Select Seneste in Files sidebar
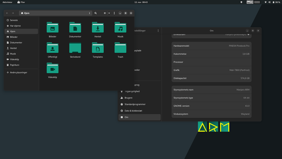 click(21, 20)
